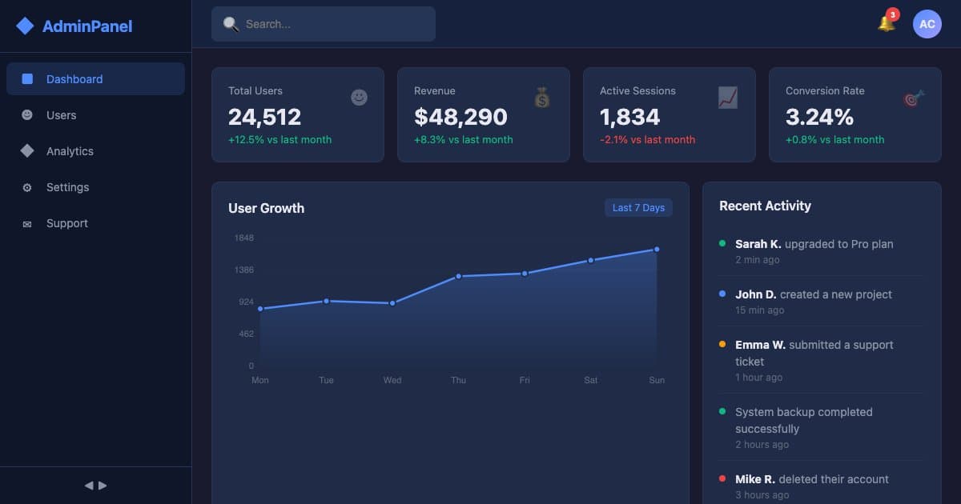The image size is (961, 504).
Task: Select the Conversion Rate stat card
Action: 855,114
